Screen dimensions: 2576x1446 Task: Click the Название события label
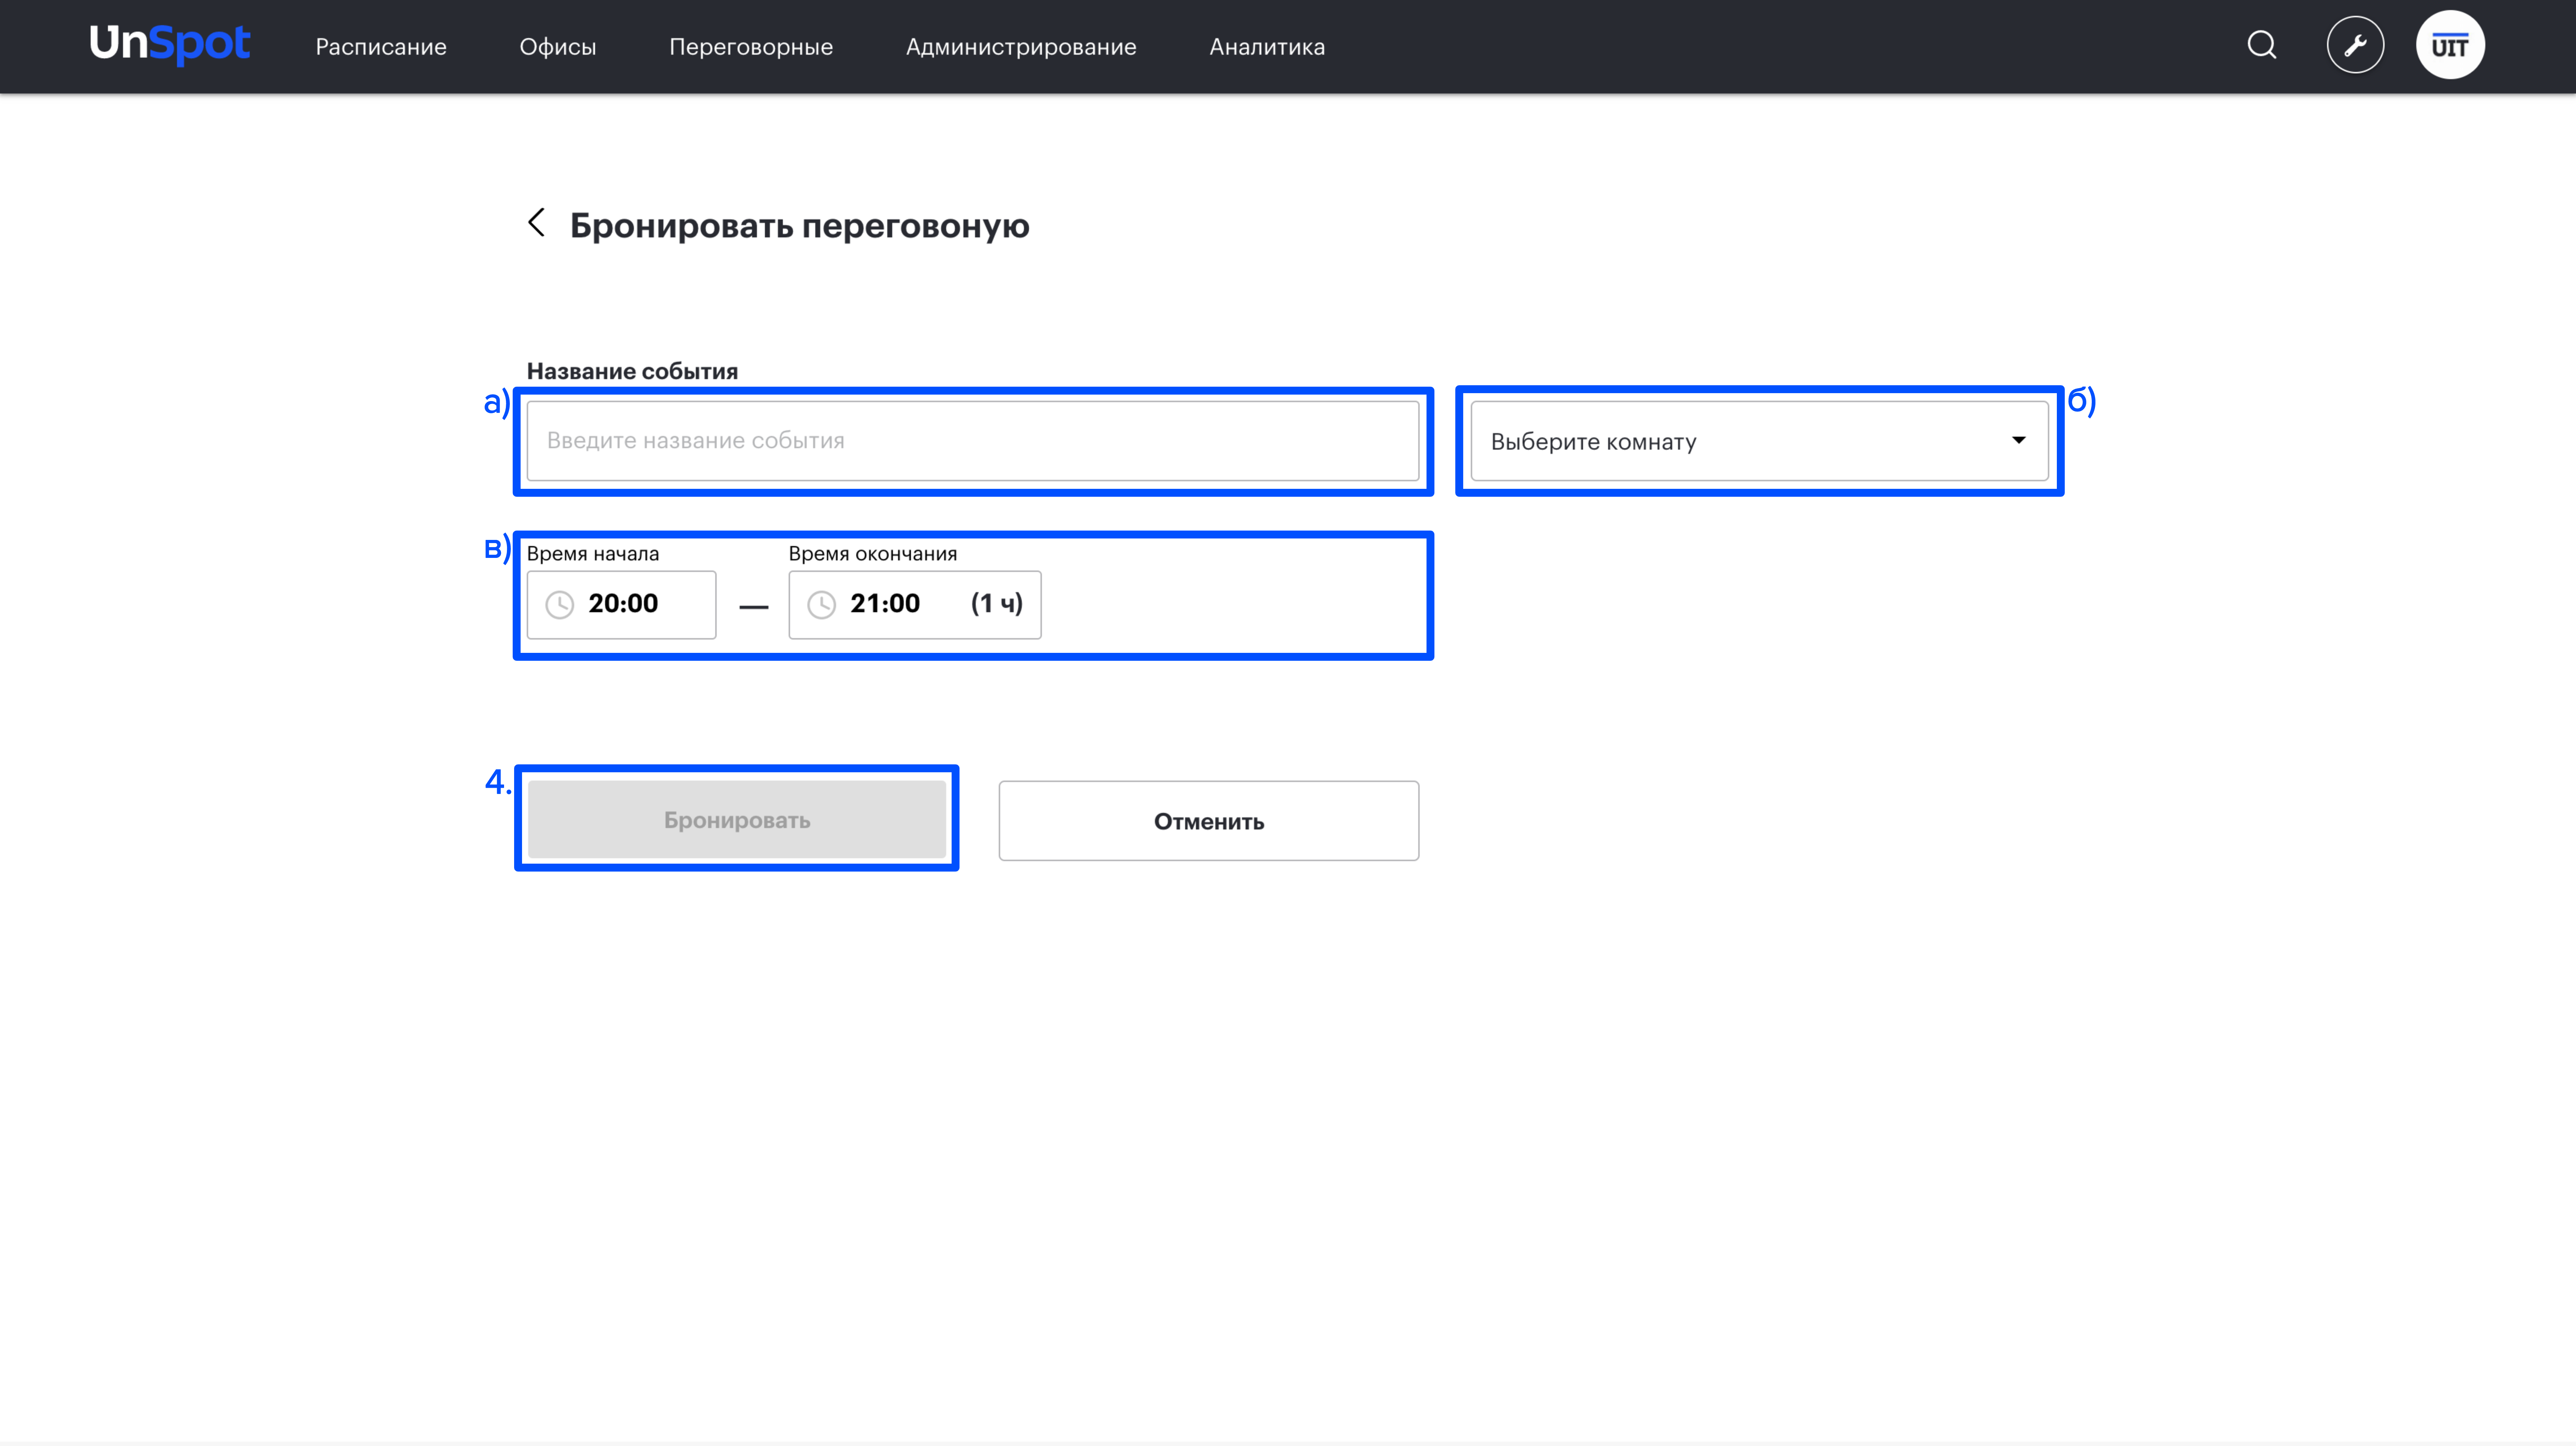[632, 371]
